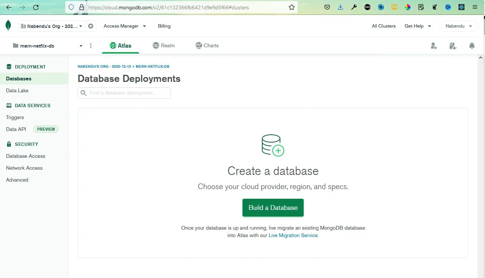
Task: Click the invite user icon
Action: 434,46
